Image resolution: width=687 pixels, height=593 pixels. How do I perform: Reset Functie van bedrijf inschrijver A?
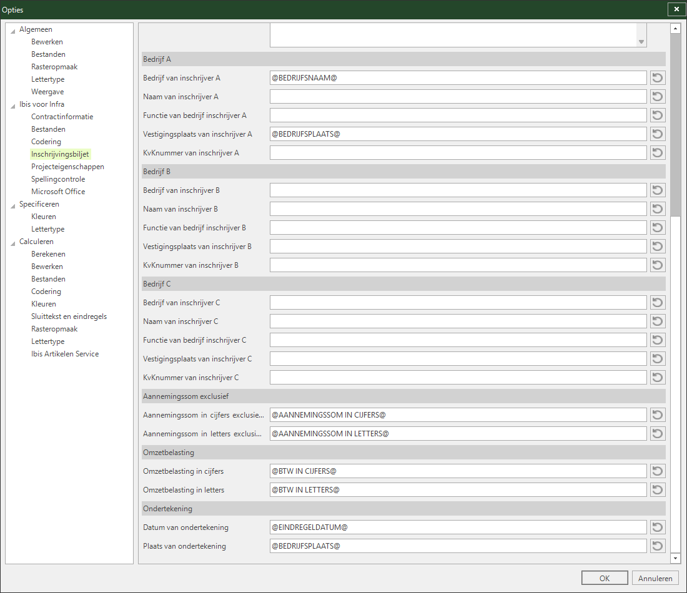(657, 115)
